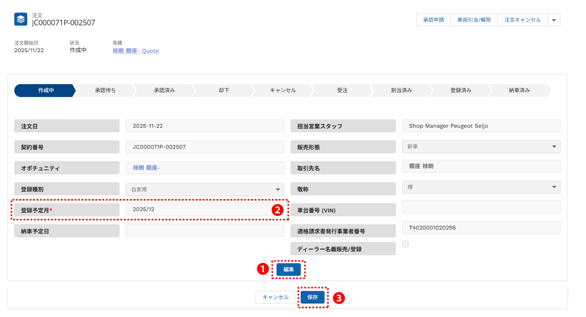Viewport: 586px width, 317px height.
Task: Select the 承認待ち stage in path
Action: pyautogui.click(x=105, y=91)
